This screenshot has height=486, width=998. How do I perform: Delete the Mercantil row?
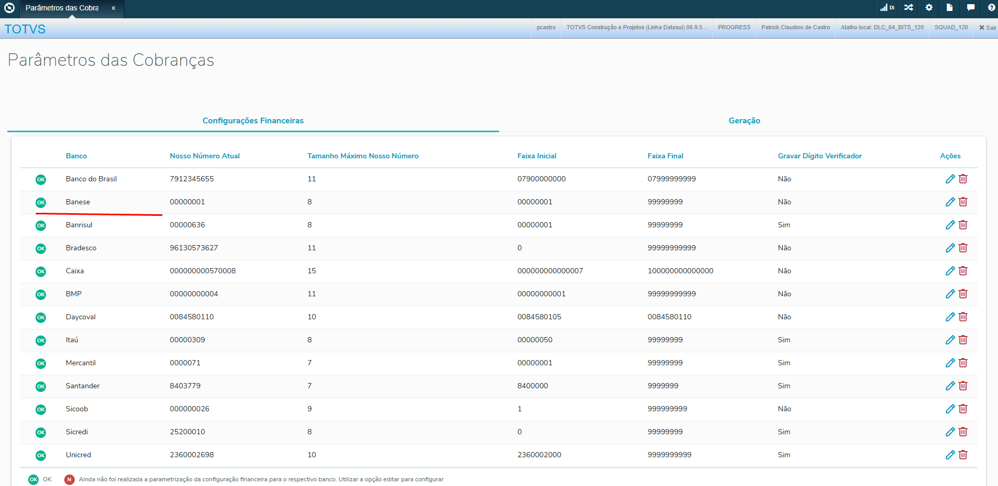coord(963,363)
